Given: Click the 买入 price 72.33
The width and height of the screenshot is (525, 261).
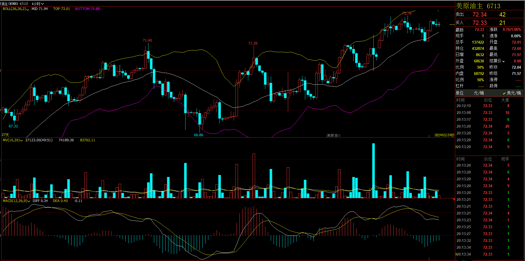Looking at the screenshot, I should [479, 23].
